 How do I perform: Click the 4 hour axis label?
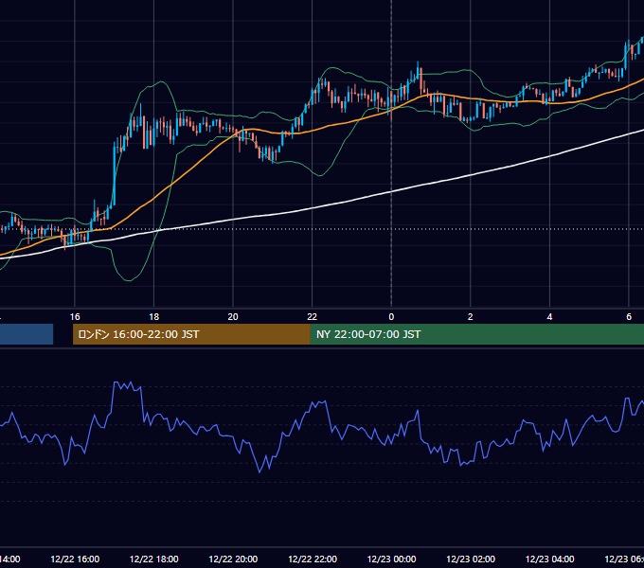pos(549,317)
